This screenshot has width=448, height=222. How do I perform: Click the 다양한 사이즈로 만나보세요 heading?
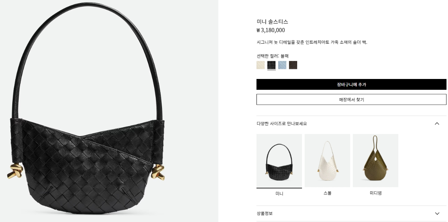click(x=282, y=124)
